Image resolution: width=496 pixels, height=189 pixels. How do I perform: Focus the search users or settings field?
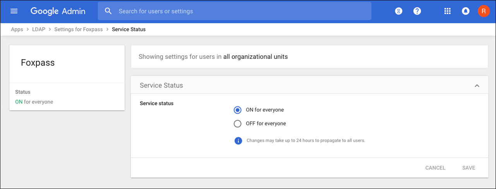tap(234, 11)
